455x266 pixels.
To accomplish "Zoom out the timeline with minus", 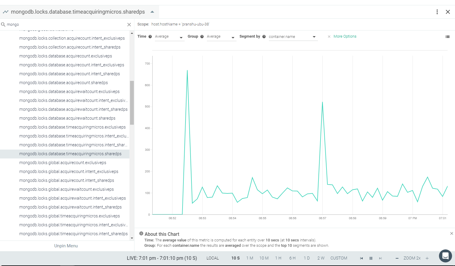I will [x=397, y=258].
